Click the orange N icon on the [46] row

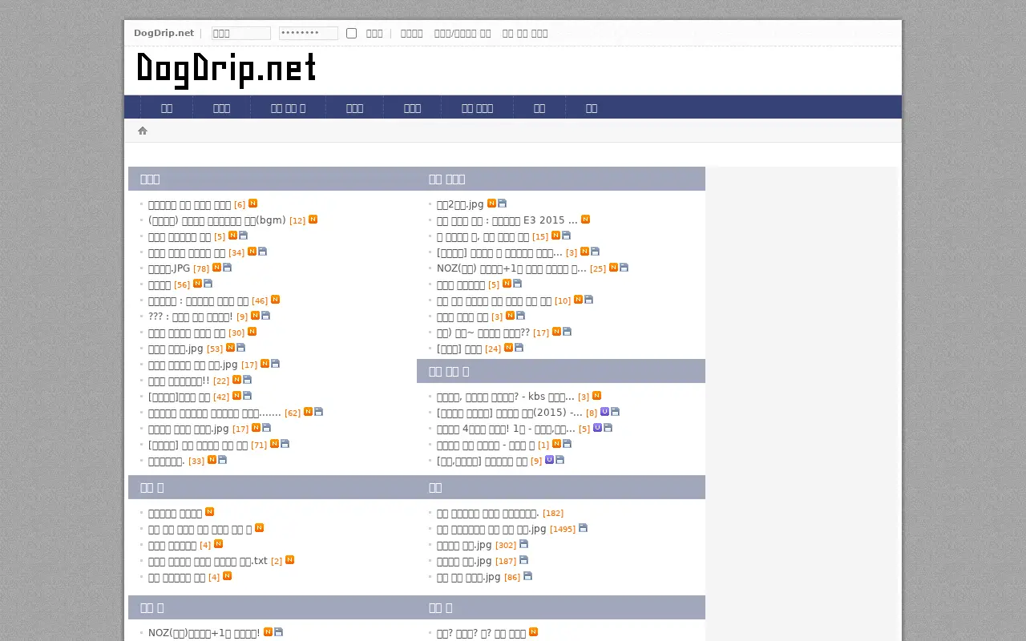275,300
